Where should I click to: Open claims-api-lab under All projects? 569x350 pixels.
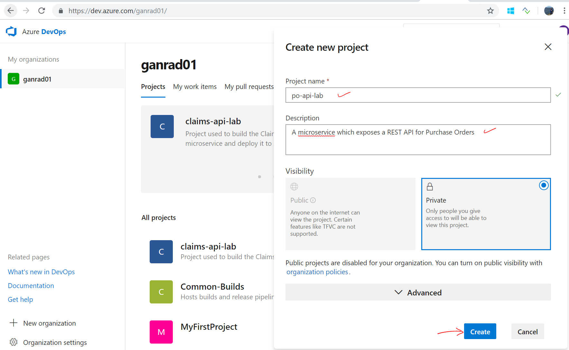click(x=208, y=247)
